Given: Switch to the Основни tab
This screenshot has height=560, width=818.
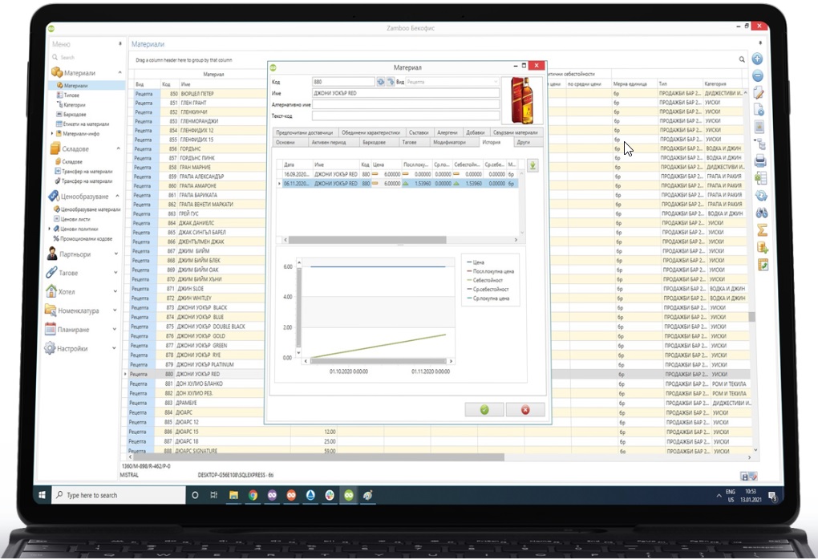Looking at the screenshot, I should click(285, 143).
